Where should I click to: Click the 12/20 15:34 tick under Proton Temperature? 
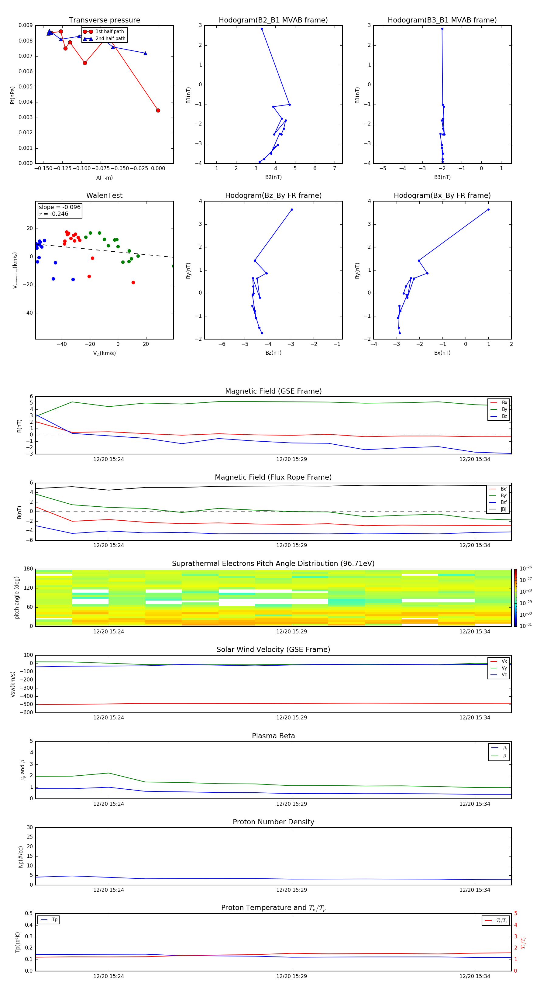pyautogui.click(x=475, y=976)
